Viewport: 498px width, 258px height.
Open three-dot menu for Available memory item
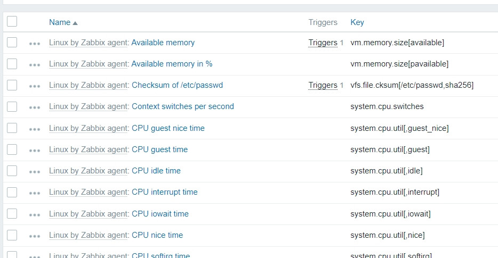click(x=35, y=43)
